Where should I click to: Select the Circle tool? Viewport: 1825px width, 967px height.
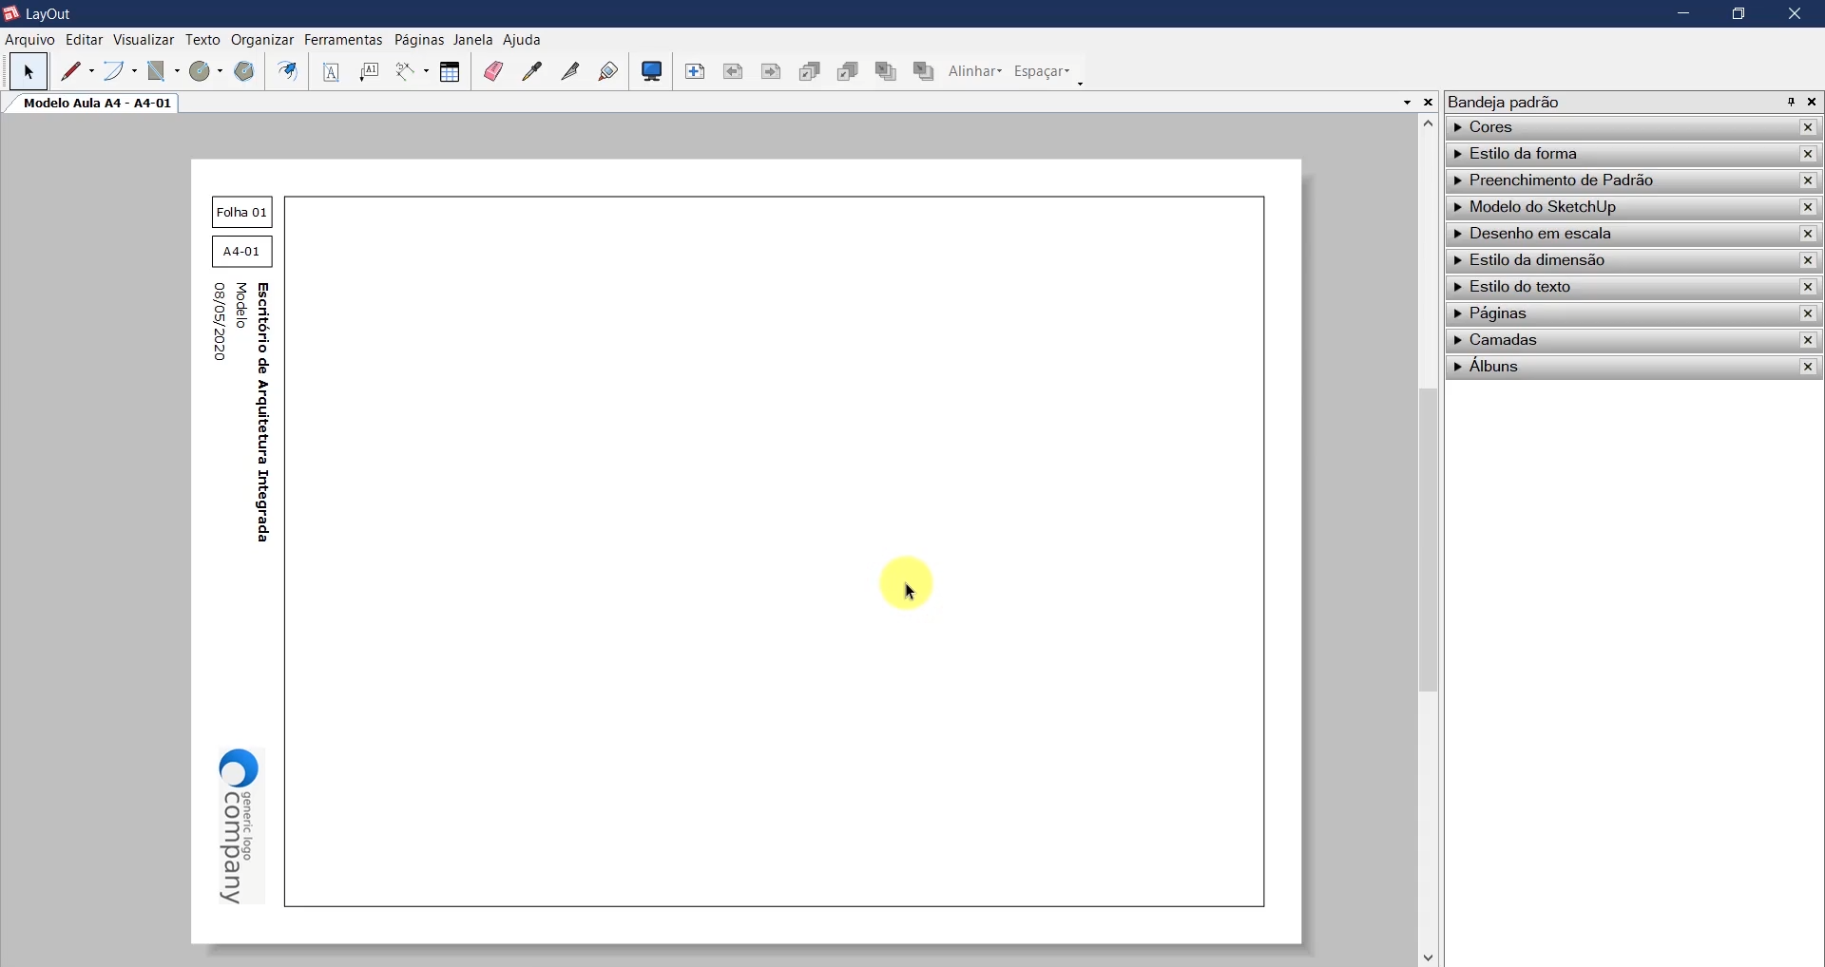pos(201,72)
